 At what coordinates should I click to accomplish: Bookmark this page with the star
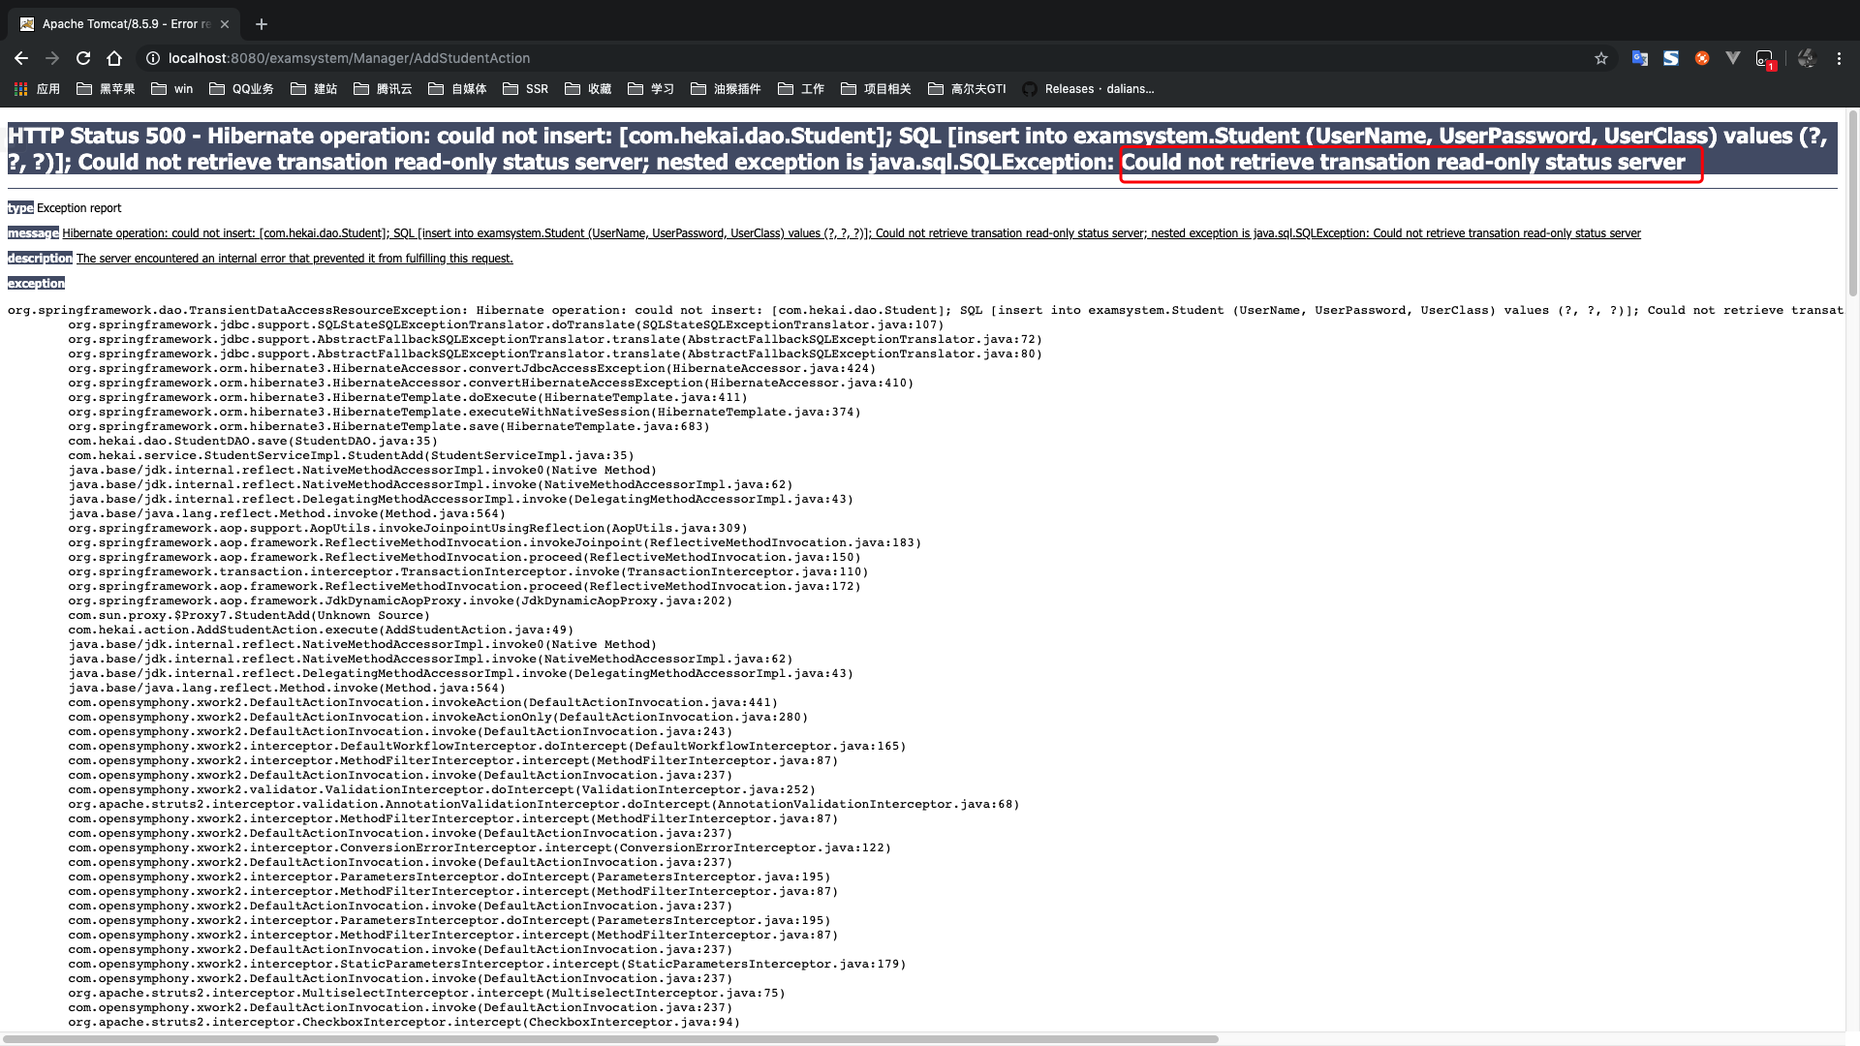pos(1601,58)
